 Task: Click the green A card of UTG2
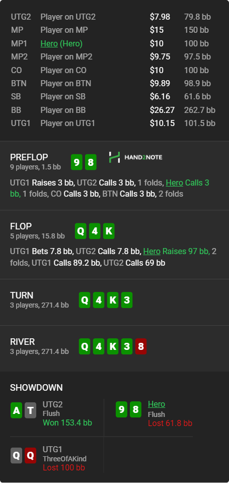coord(16,410)
